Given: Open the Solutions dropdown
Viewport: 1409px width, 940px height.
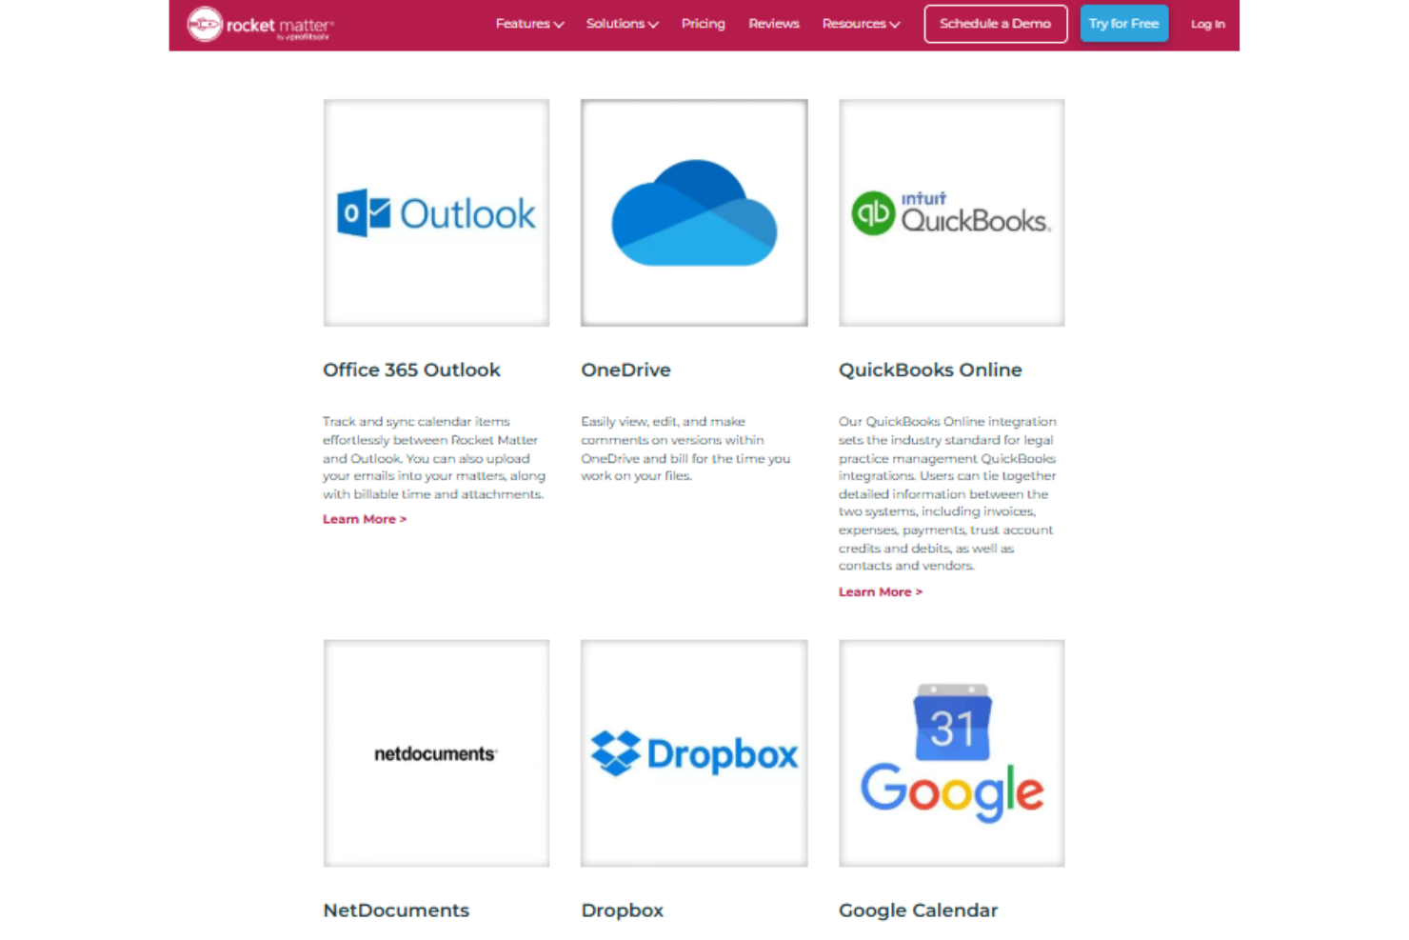Looking at the screenshot, I should click(621, 24).
